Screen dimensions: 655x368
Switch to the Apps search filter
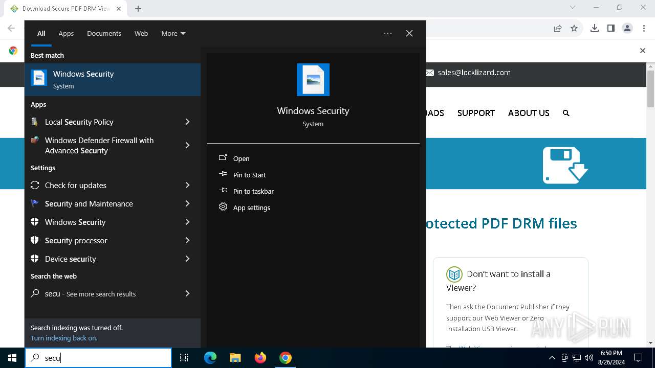(x=66, y=33)
